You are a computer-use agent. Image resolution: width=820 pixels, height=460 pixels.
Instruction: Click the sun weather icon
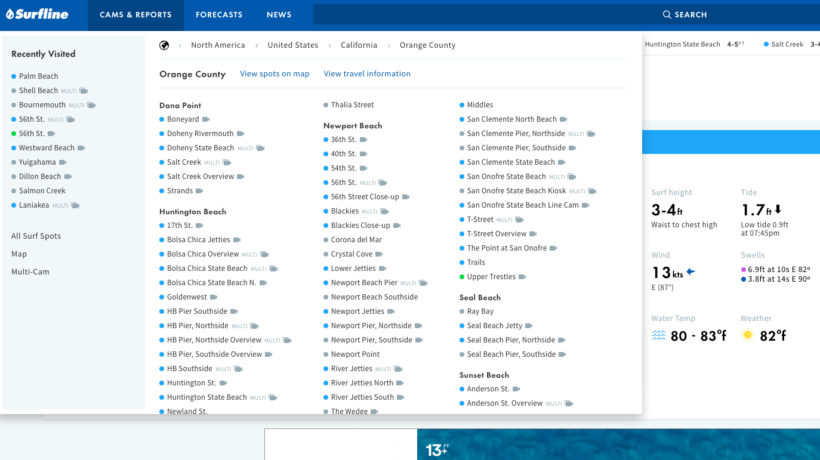click(748, 335)
